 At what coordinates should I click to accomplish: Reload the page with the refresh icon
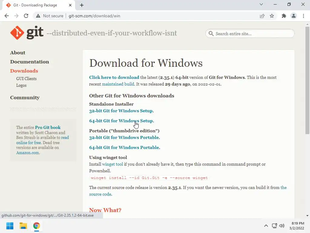tap(26, 16)
